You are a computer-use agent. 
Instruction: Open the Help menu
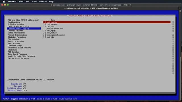pos(51,1)
